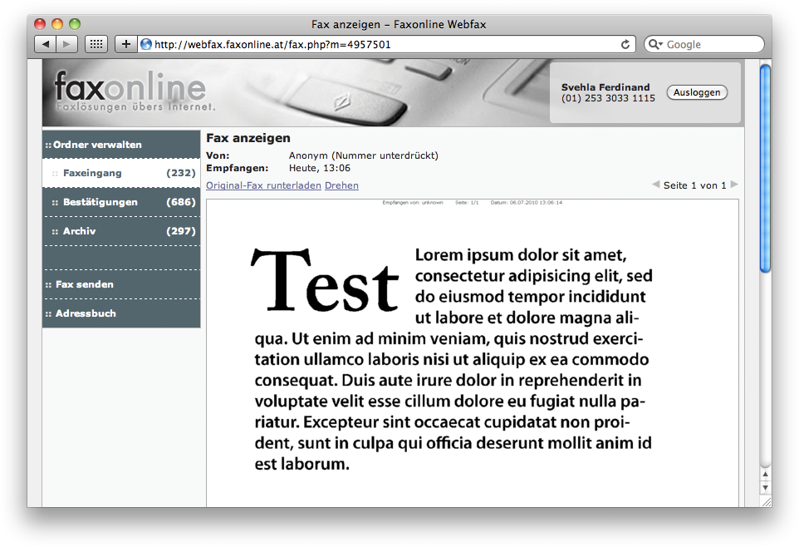Viewport: 799px width, 547px height.
Task: Open Ordner verwalten in sidebar
Action: (121, 145)
